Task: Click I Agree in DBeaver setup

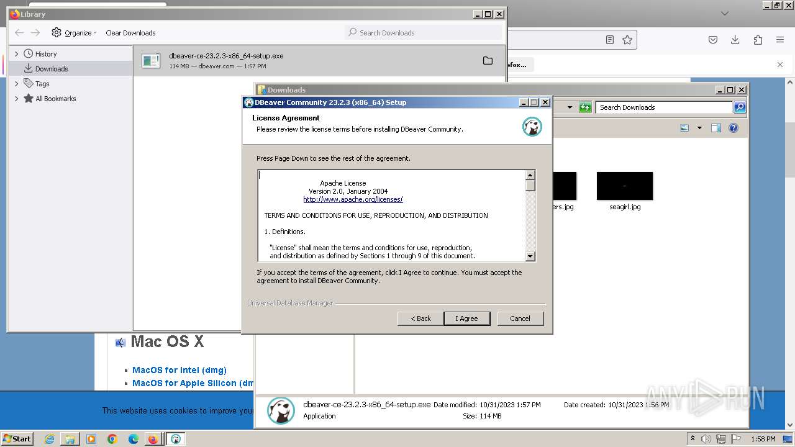Action: [467, 318]
